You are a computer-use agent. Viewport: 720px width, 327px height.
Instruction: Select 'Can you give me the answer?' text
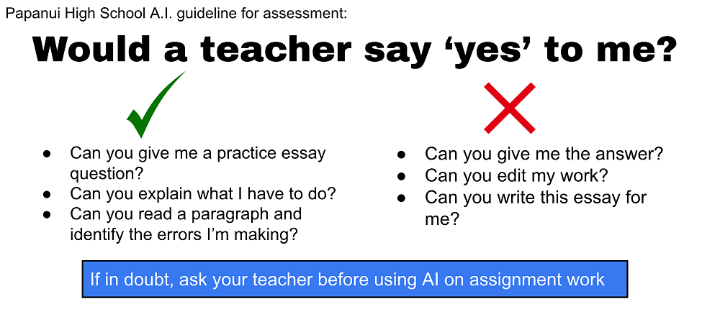pyautogui.click(x=544, y=154)
